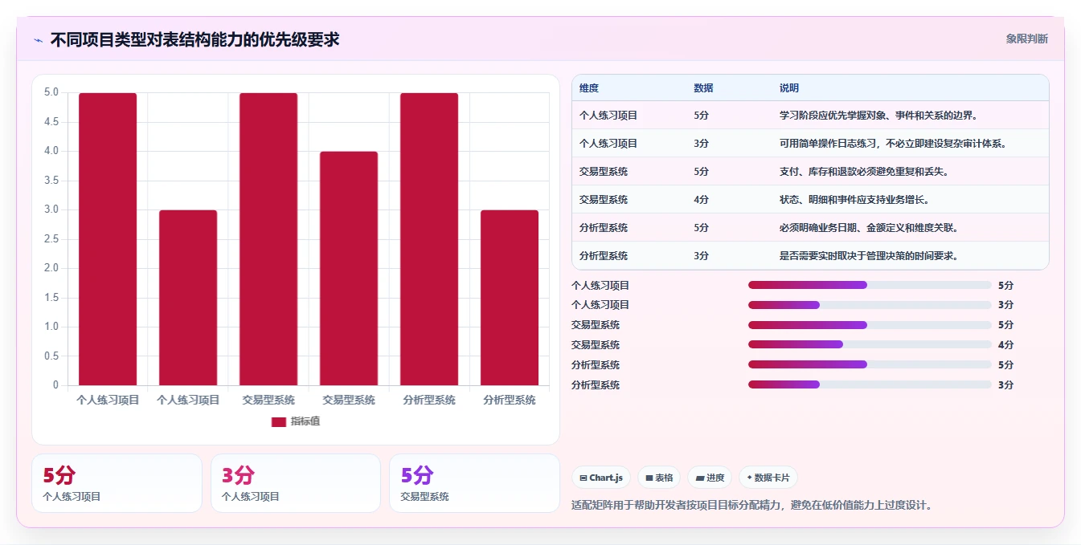Image resolution: width=1081 pixels, height=545 pixels.
Task: Click the 5.0 bar for 分析型系统
Action: tap(429, 239)
